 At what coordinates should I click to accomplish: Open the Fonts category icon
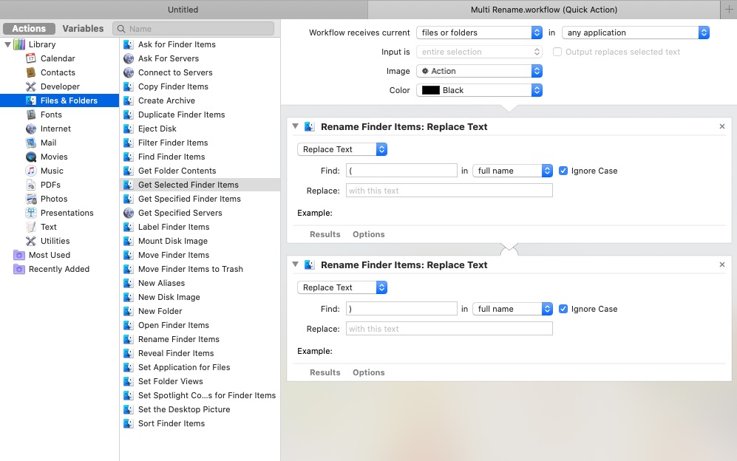pyautogui.click(x=31, y=115)
